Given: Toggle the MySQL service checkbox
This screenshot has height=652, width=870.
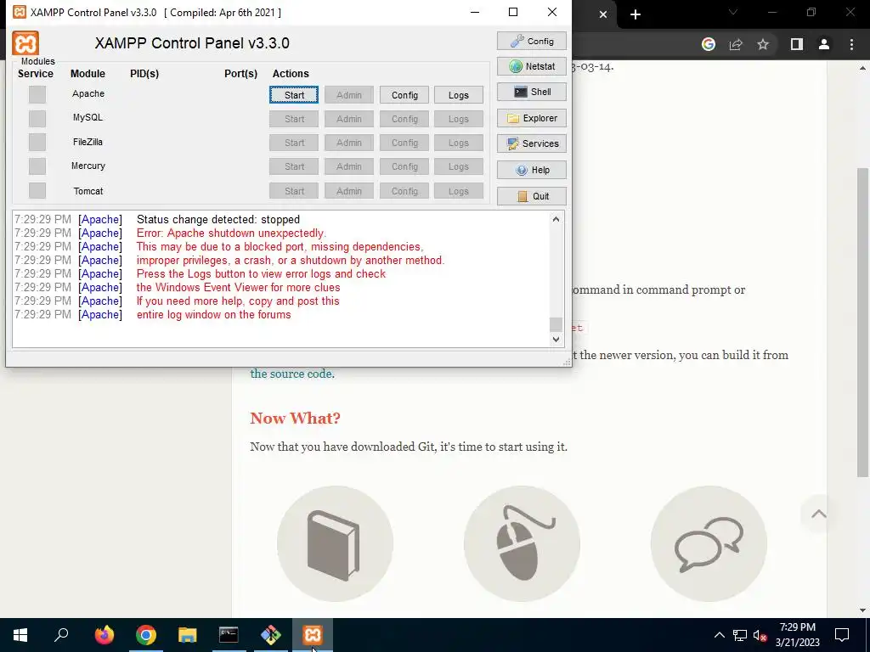Looking at the screenshot, I should pyautogui.click(x=37, y=119).
